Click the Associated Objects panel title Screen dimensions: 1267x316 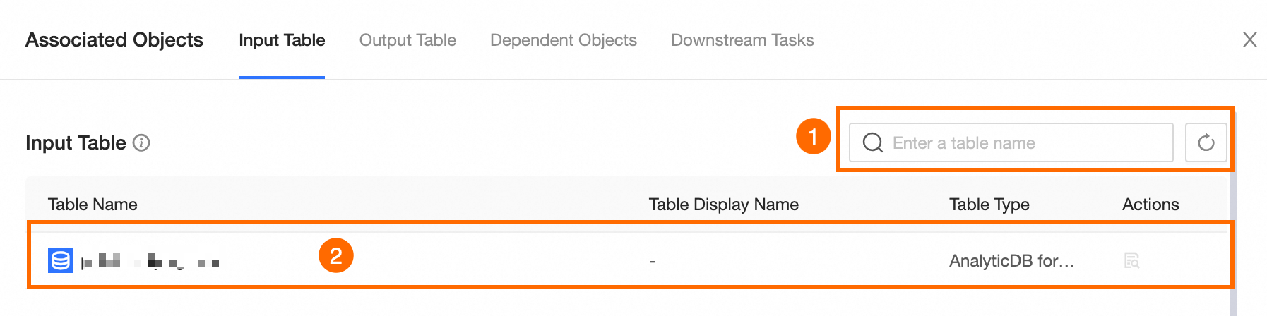(x=114, y=40)
